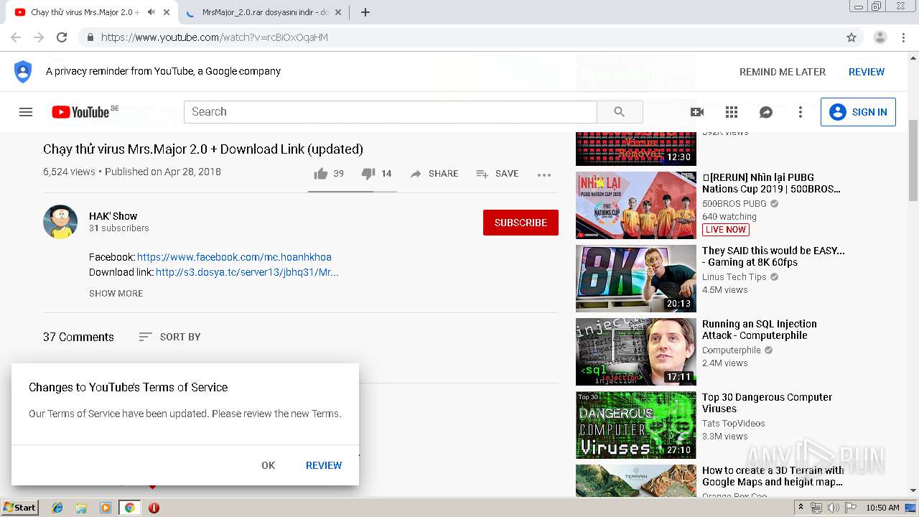This screenshot has height=517, width=919.
Task: Open Chrome's three-dot menu
Action: pyautogui.click(x=903, y=37)
